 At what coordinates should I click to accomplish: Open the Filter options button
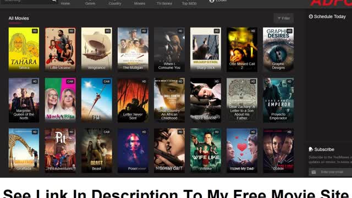click(x=284, y=18)
